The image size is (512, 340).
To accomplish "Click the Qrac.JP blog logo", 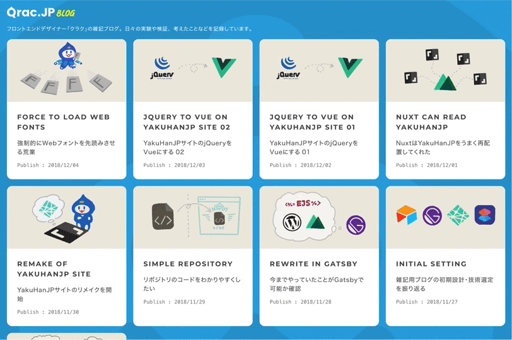I will 41,13.
